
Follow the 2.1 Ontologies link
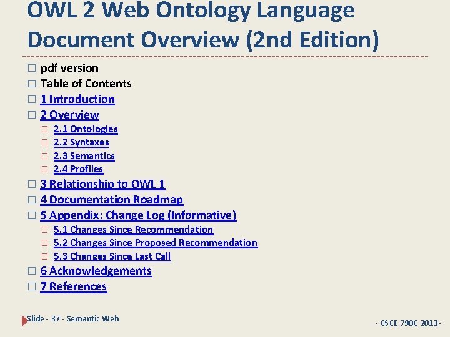click(x=86, y=129)
